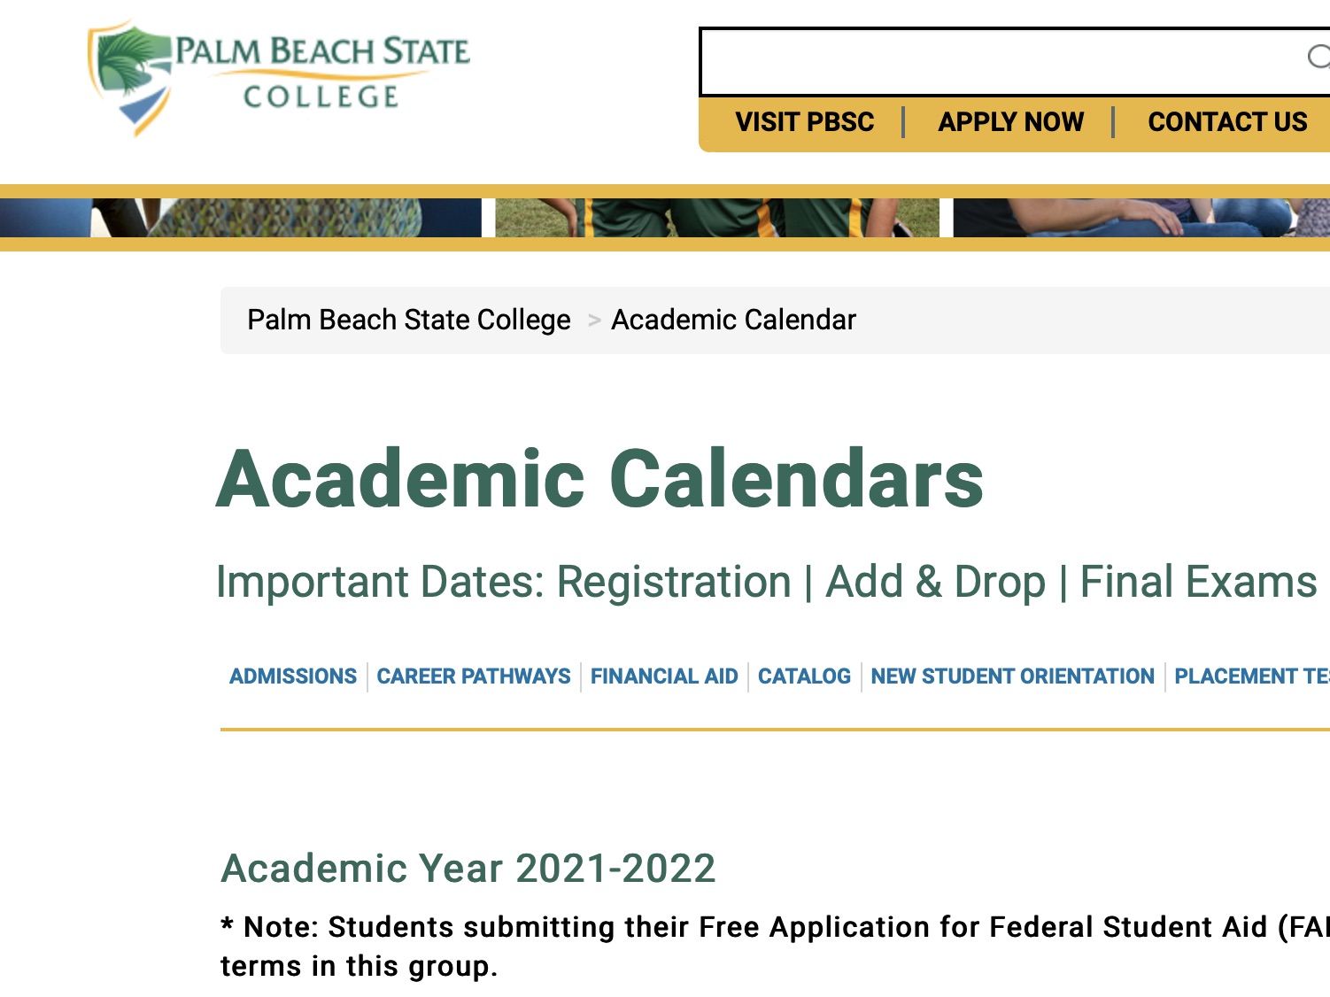Click the middle banner photo with green jerseys
Image resolution: width=1330 pixels, height=997 pixels.
tap(717, 218)
